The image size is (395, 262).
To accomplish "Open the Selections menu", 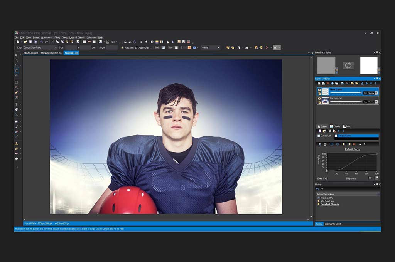I will 92,37.
